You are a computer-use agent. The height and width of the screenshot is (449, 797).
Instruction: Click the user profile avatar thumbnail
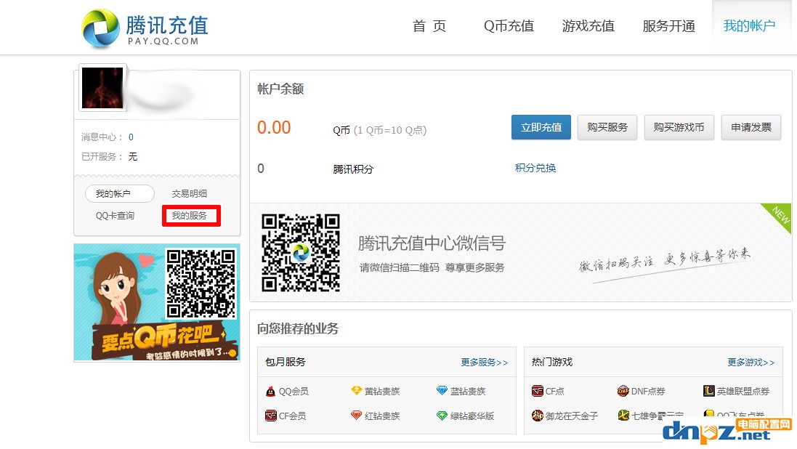(102, 88)
